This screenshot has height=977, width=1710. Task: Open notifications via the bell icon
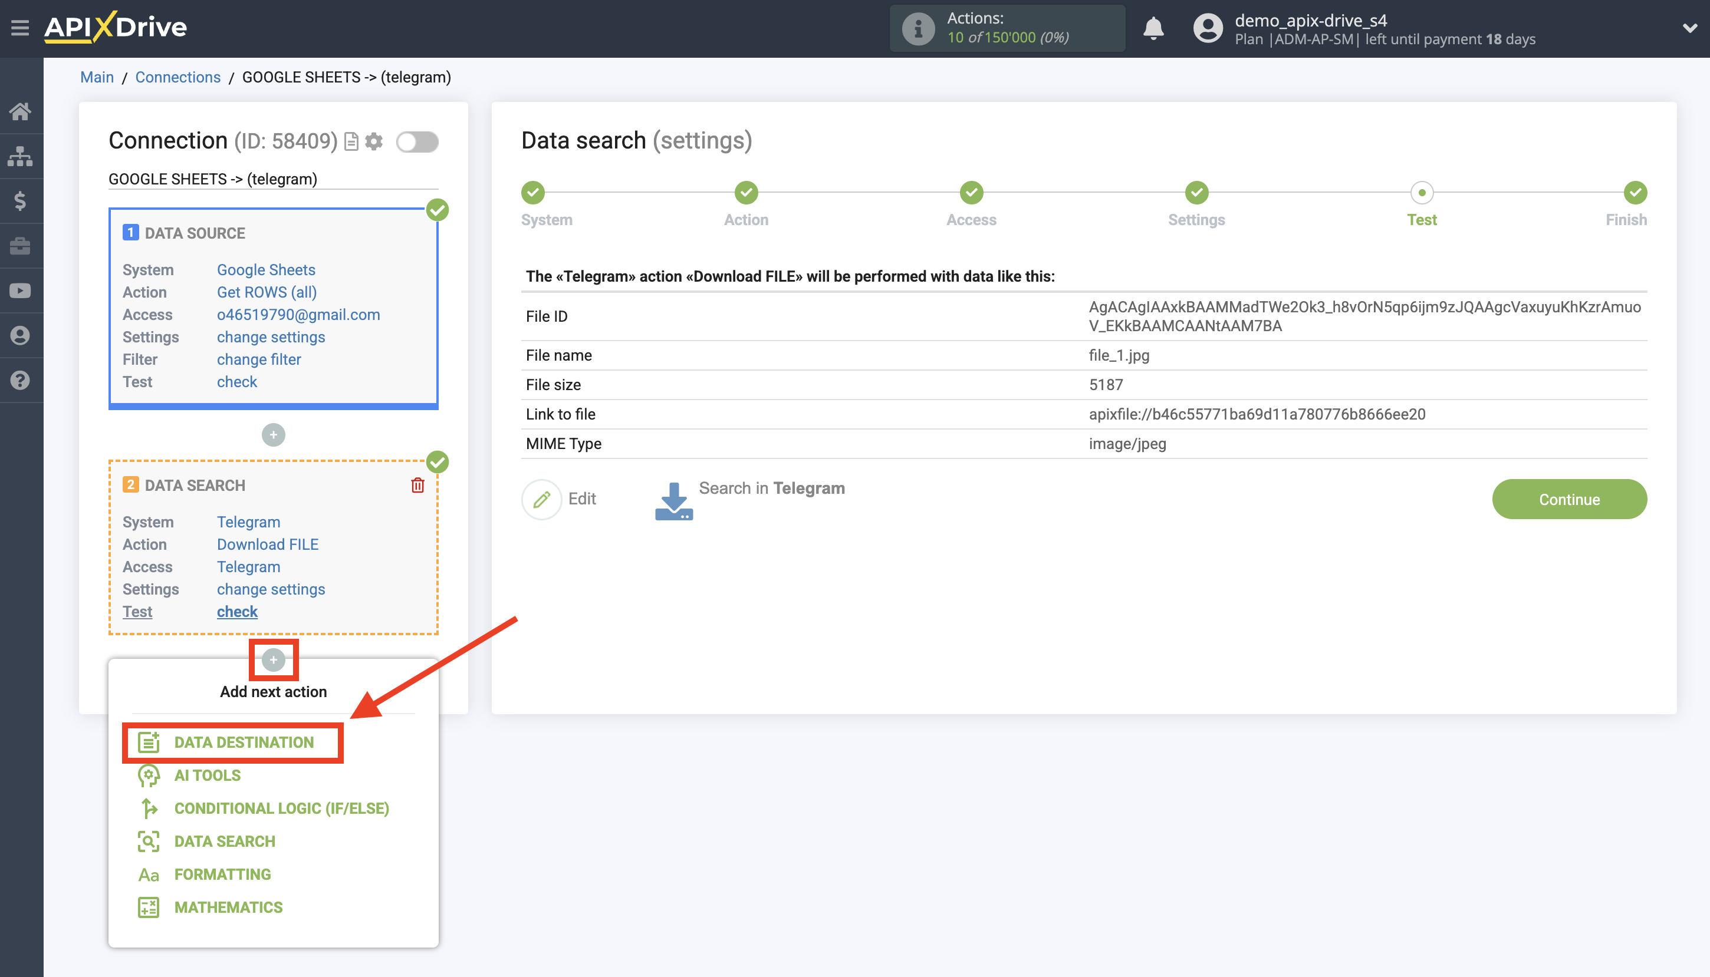1153,28
